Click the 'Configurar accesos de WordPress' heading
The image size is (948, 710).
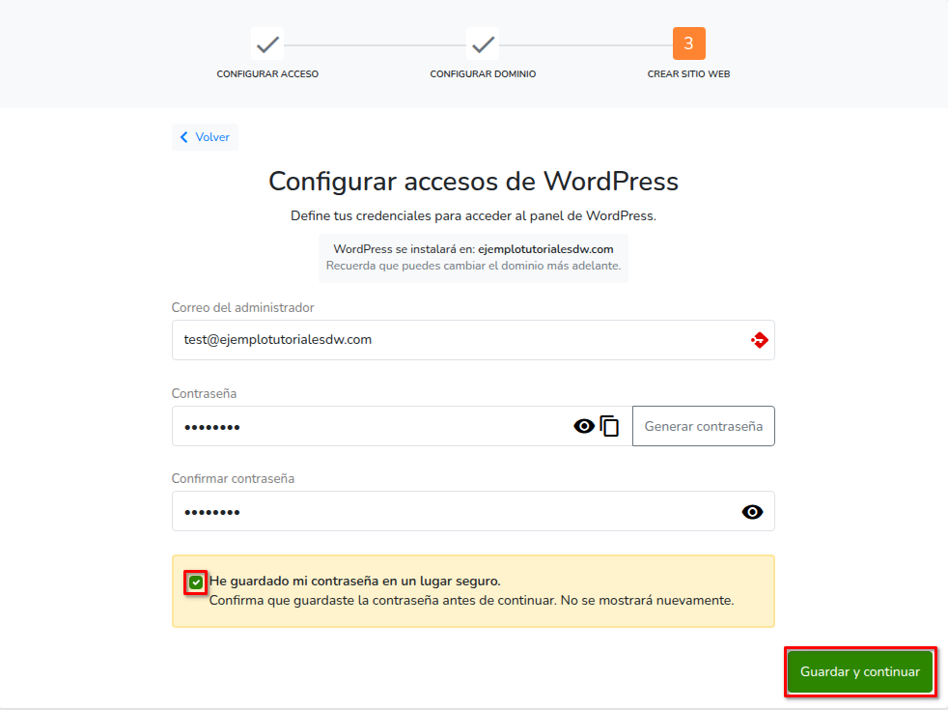473,182
